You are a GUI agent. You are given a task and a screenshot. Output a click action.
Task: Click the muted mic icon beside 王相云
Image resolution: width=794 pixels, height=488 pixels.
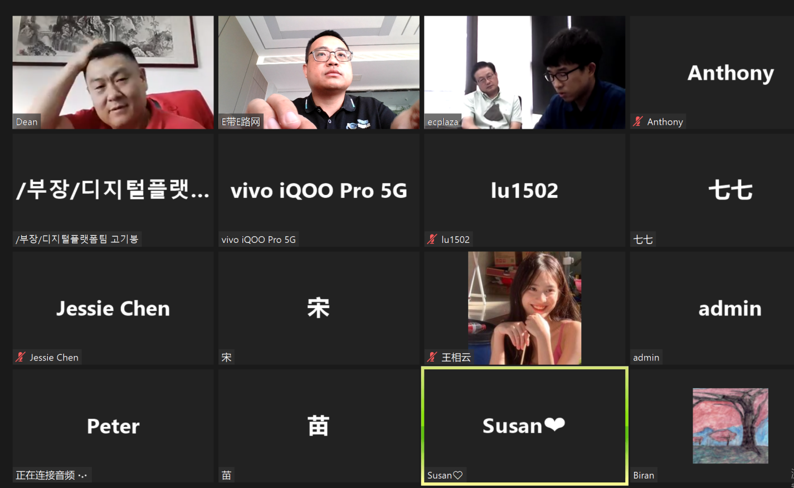click(432, 357)
